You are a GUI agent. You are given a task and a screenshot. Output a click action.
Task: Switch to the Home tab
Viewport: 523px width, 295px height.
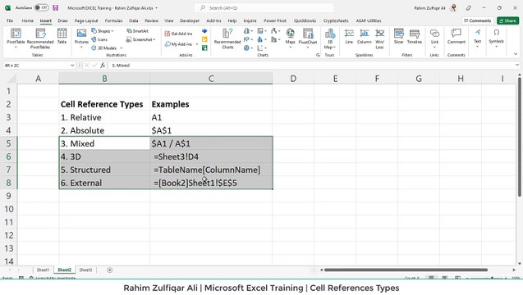28,20
